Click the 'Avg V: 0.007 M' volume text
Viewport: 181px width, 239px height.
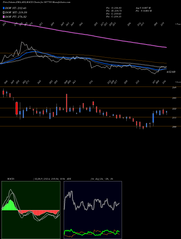[x=143, y=8]
